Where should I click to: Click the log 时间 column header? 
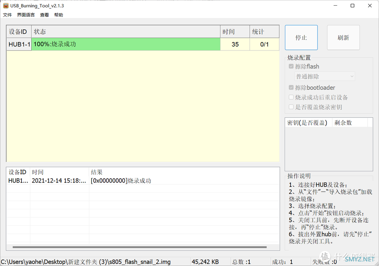pyautogui.click(x=59, y=172)
